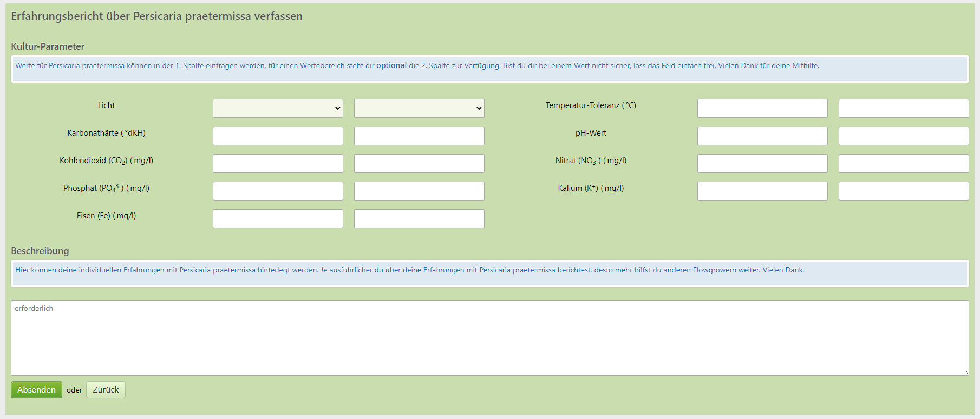Click the second pH-Wert input
Viewport: 980px width, 419px height.
click(x=904, y=136)
